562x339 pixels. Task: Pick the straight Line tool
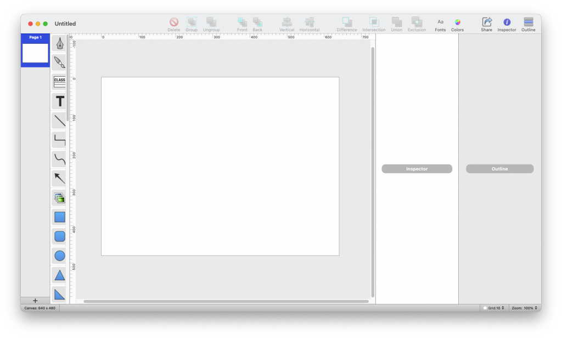[59, 121]
